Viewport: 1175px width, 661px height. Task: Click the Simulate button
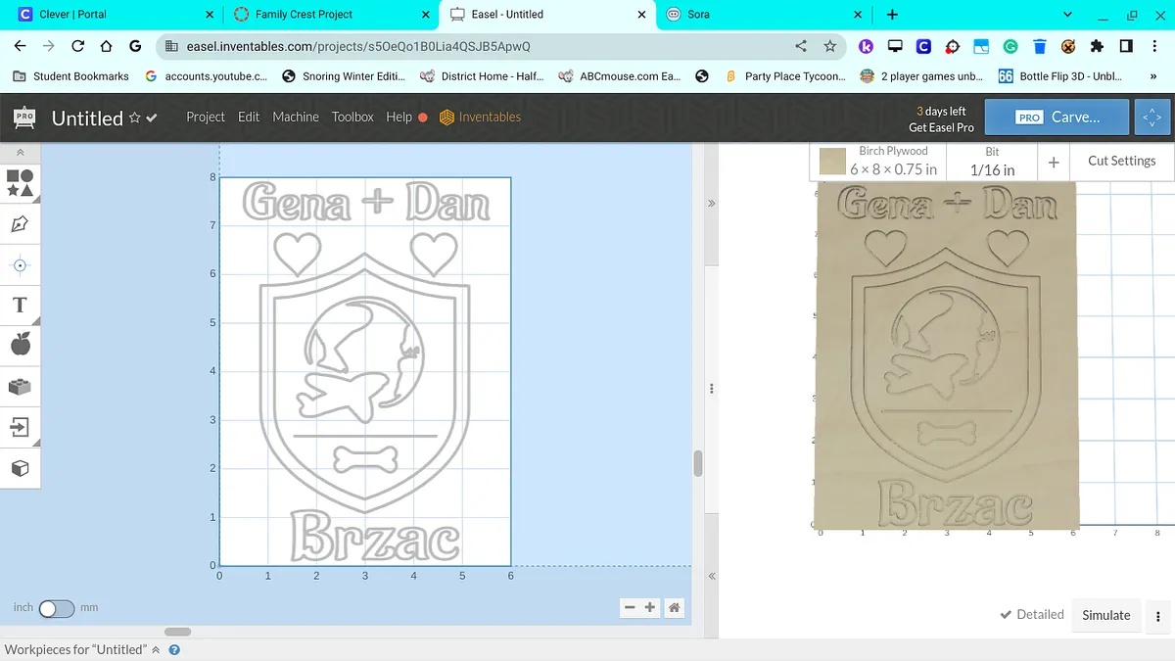tap(1105, 615)
